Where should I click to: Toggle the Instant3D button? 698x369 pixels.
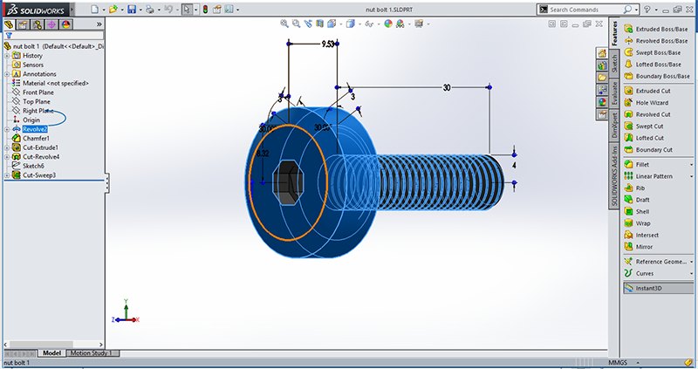click(x=658, y=288)
